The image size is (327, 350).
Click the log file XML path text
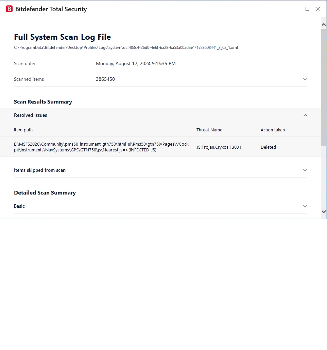[126, 48]
